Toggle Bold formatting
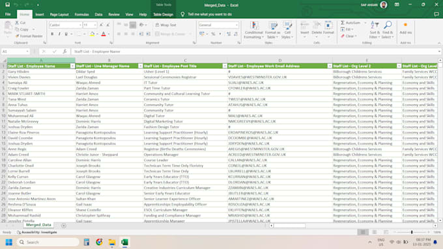The image size is (443, 249). [x=52, y=34]
